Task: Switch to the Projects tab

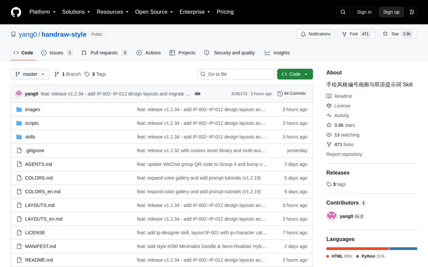Action: coord(182,53)
